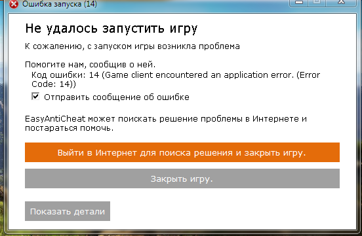362x236 pixels.
Task: Open details with "Показать детали" button
Action: [x=68, y=211]
